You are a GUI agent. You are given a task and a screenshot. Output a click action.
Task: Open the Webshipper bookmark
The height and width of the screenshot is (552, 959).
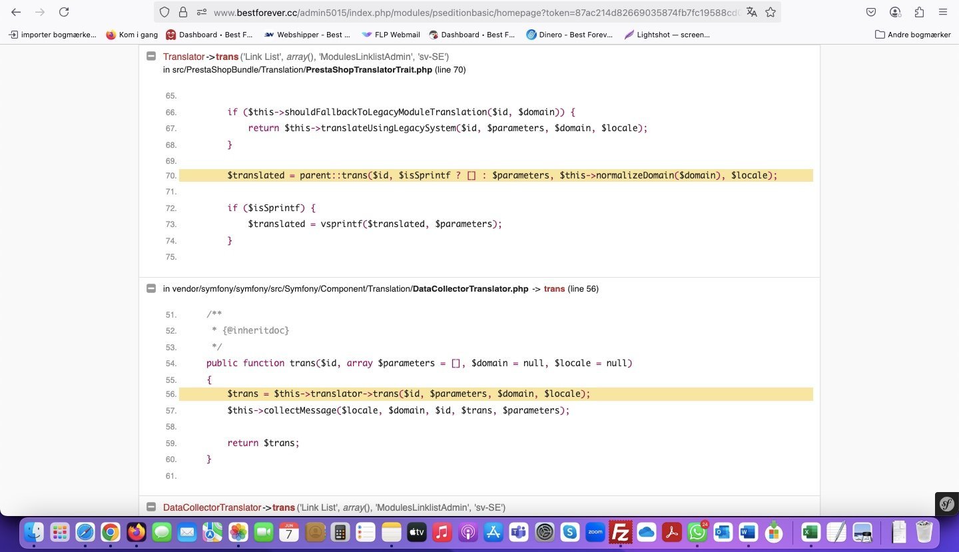(307, 35)
